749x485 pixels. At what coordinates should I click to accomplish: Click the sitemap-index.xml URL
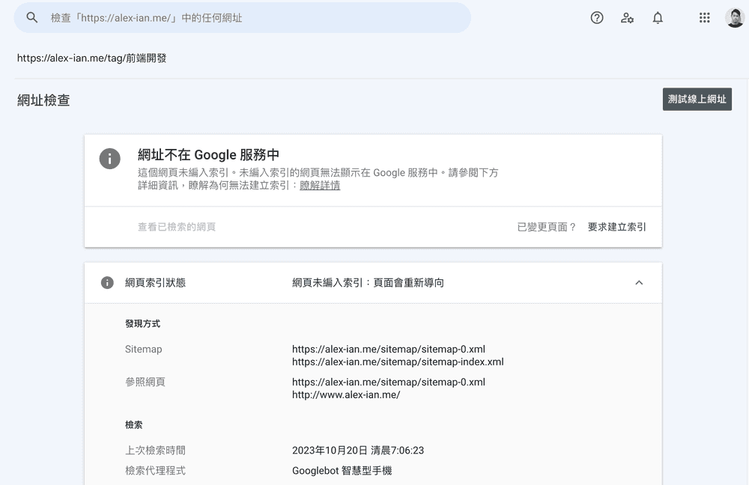[397, 362]
